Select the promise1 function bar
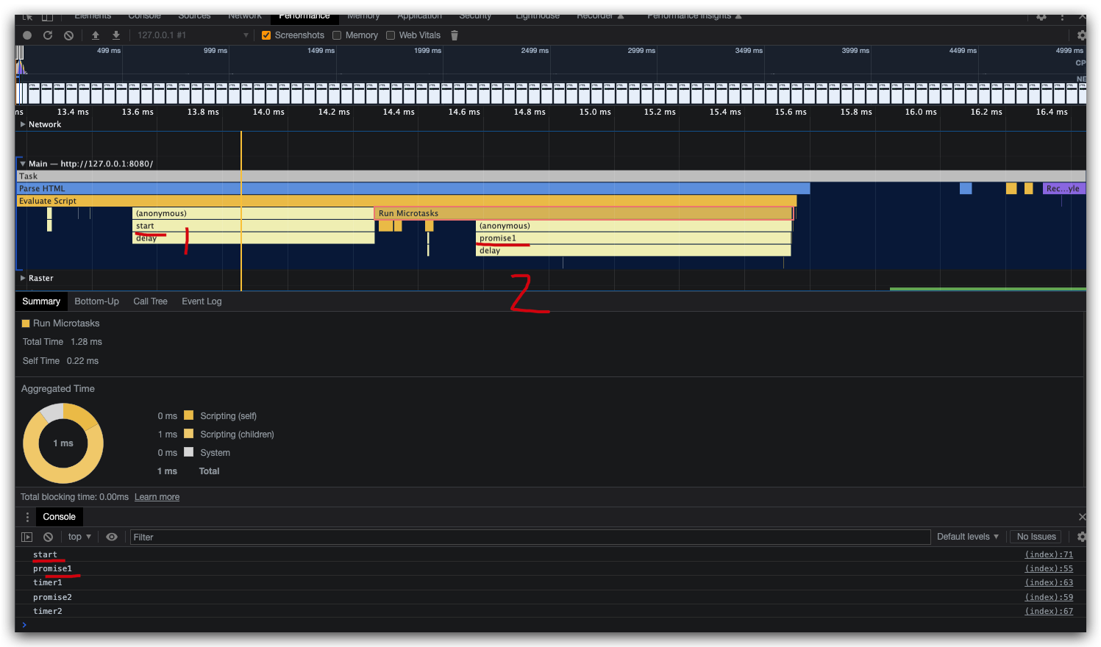1101x647 pixels. [x=633, y=238]
